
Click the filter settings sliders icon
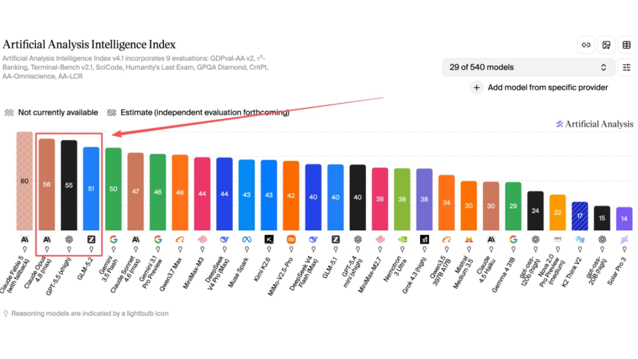pyautogui.click(x=626, y=68)
